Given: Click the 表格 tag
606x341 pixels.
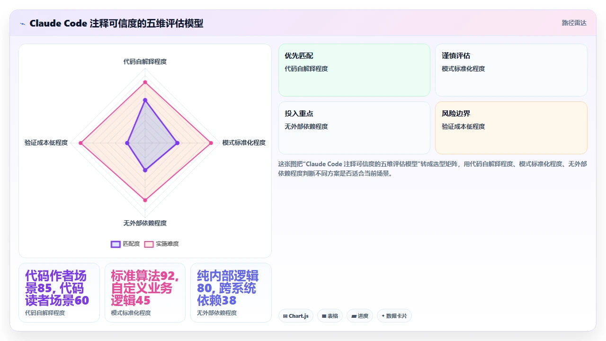Looking at the screenshot, I should [x=330, y=316].
